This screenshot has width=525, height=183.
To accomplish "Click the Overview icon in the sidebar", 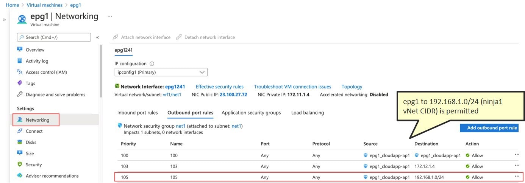I will (x=20, y=50).
